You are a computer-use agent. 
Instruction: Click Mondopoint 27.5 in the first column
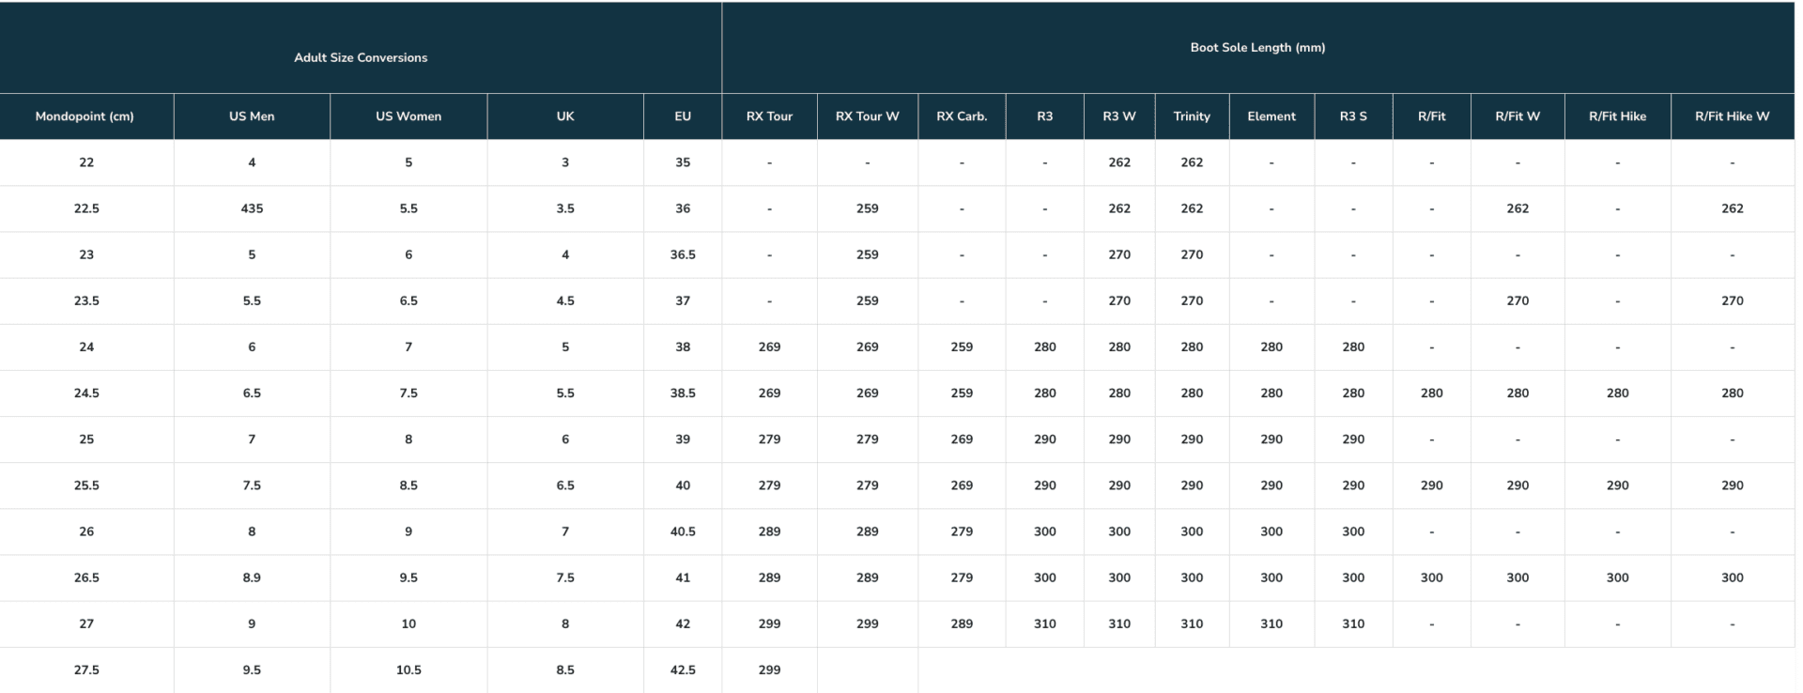86,670
